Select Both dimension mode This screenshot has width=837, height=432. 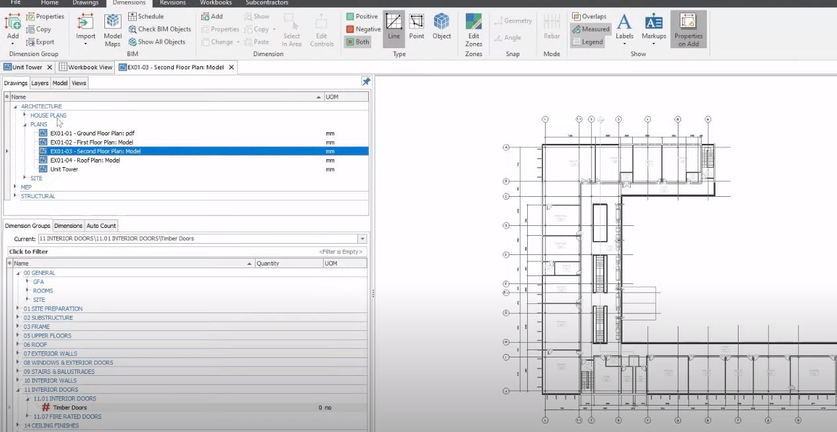[357, 42]
